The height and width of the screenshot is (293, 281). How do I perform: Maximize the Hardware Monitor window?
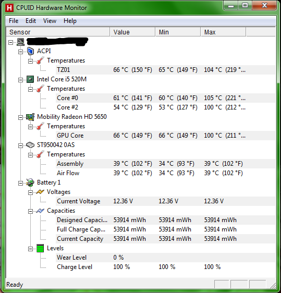tap(245, 6)
